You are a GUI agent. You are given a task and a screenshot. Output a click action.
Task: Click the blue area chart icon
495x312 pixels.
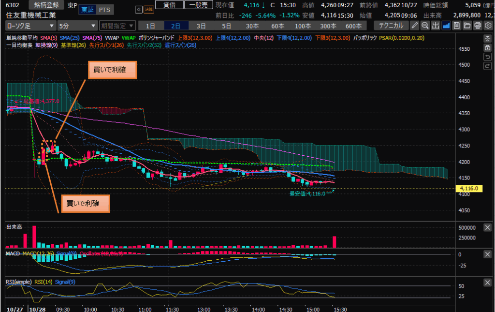446,26
